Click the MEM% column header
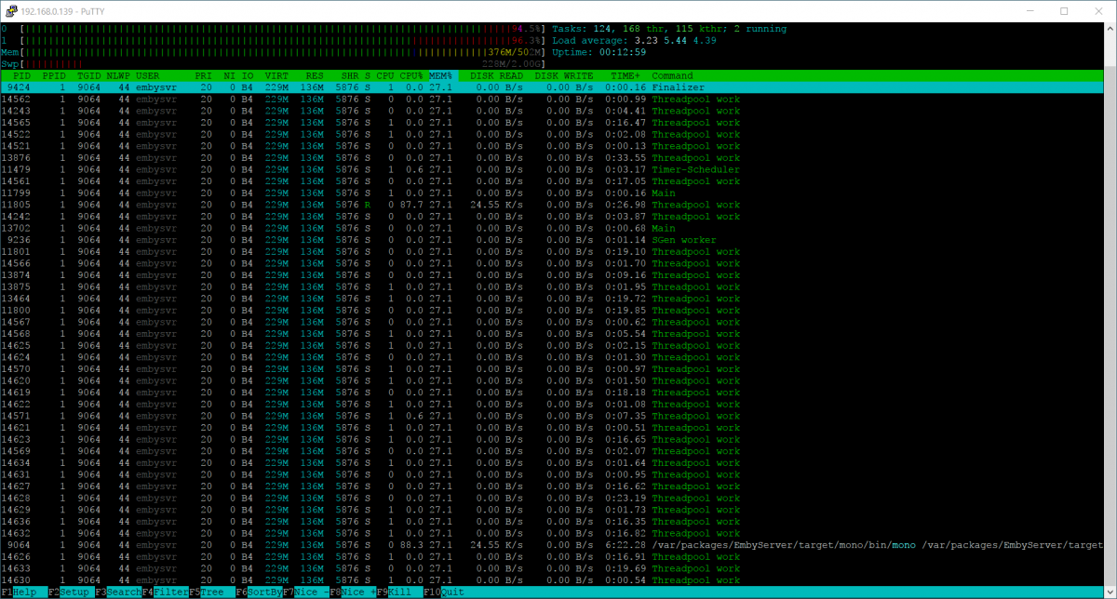Image resolution: width=1117 pixels, height=599 pixels. pyautogui.click(x=440, y=75)
